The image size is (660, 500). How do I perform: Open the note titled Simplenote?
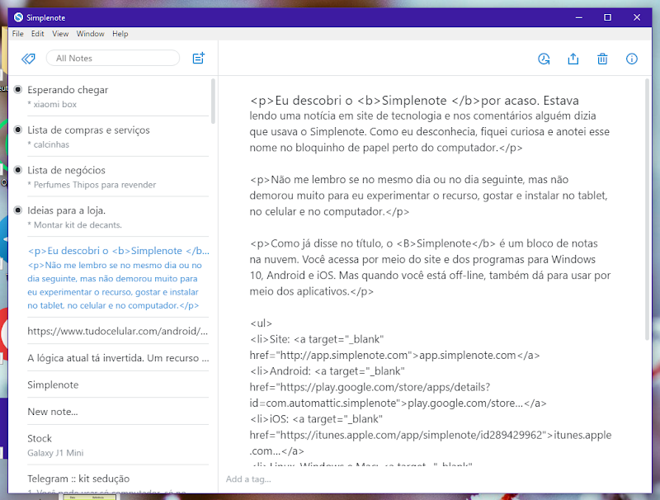(x=118, y=384)
